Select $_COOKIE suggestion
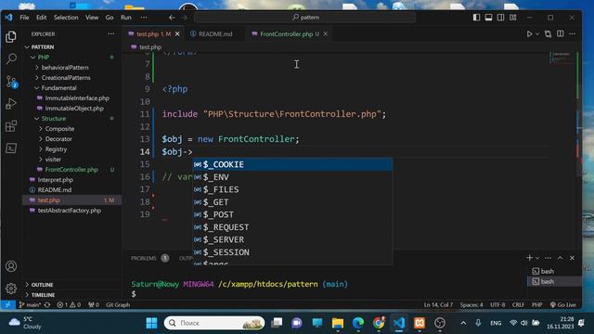Image resolution: width=594 pixels, height=334 pixels. click(x=292, y=165)
